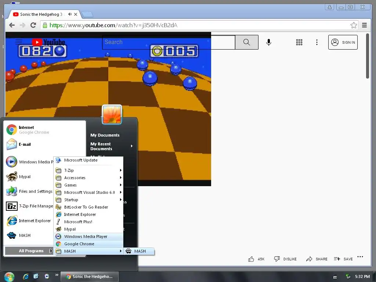Click the YouTube search magnifier button
Image resolution: width=376 pixels, height=282 pixels.
tap(246, 42)
